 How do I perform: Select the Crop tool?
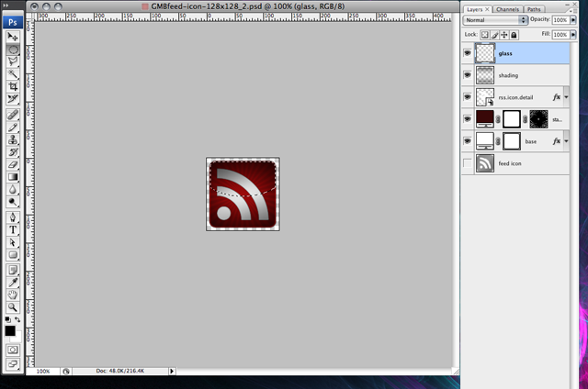pyautogui.click(x=13, y=86)
